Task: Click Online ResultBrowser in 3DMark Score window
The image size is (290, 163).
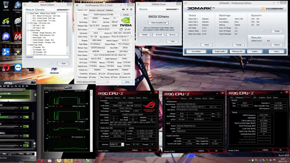Action: click(158, 23)
